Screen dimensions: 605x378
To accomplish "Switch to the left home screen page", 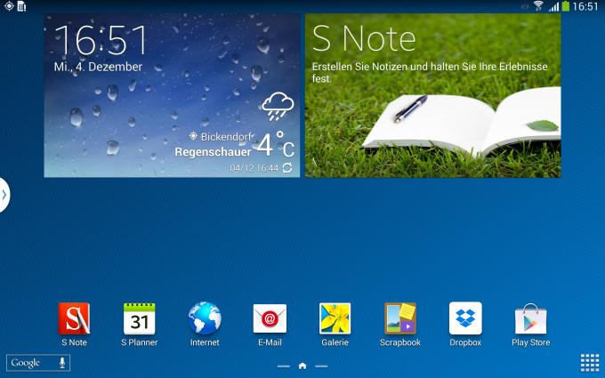I will tap(284, 366).
